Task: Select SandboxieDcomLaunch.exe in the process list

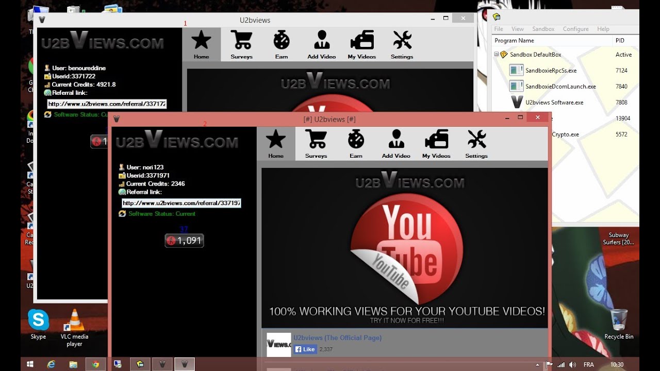Action: coord(560,87)
